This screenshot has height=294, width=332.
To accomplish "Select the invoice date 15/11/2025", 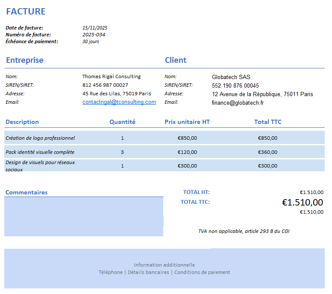I will coord(95,28).
